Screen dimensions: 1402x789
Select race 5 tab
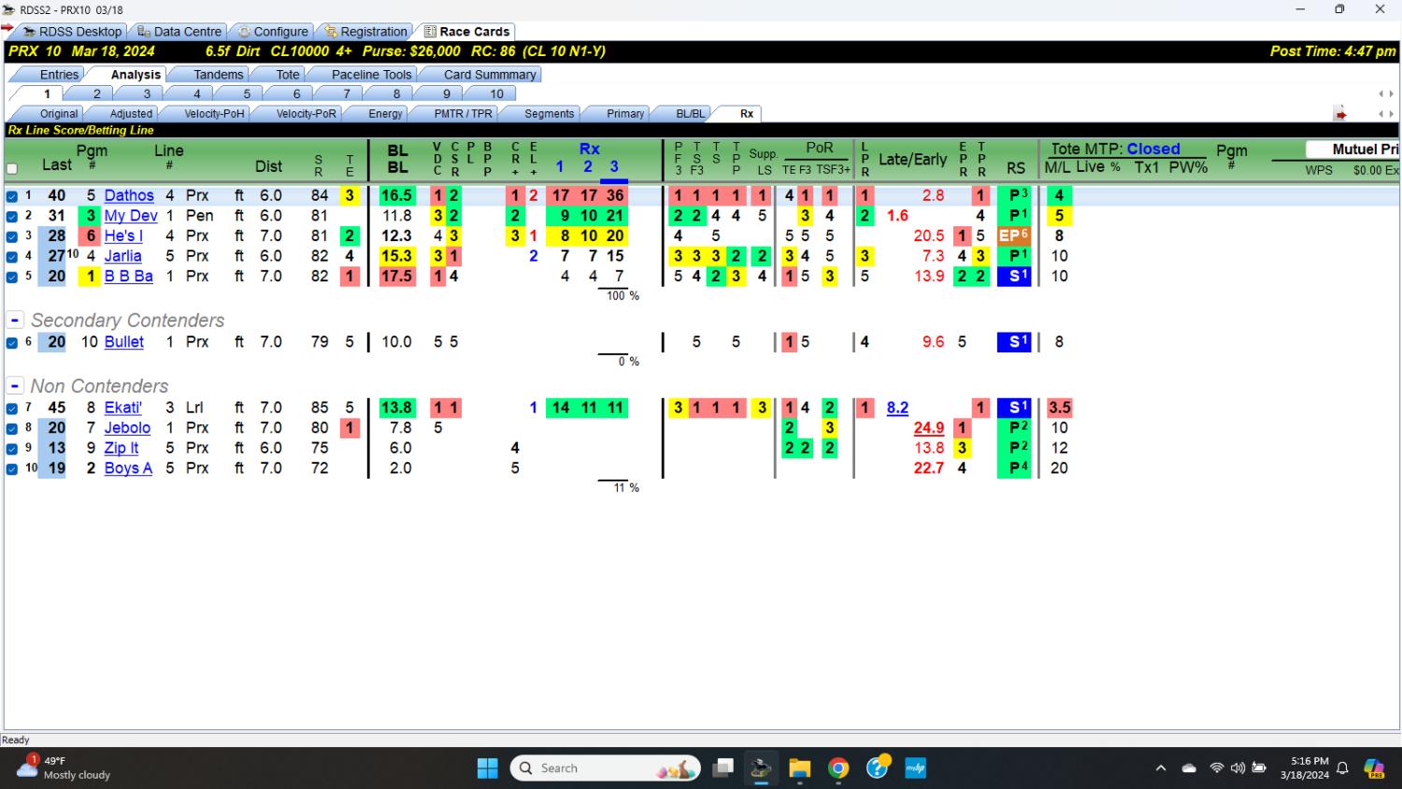247,94
